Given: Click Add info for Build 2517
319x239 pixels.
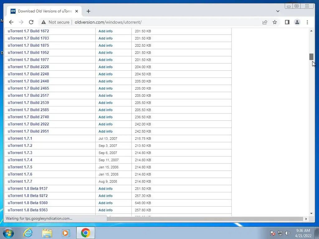Looking at the screenshot, I should [105, 96].
